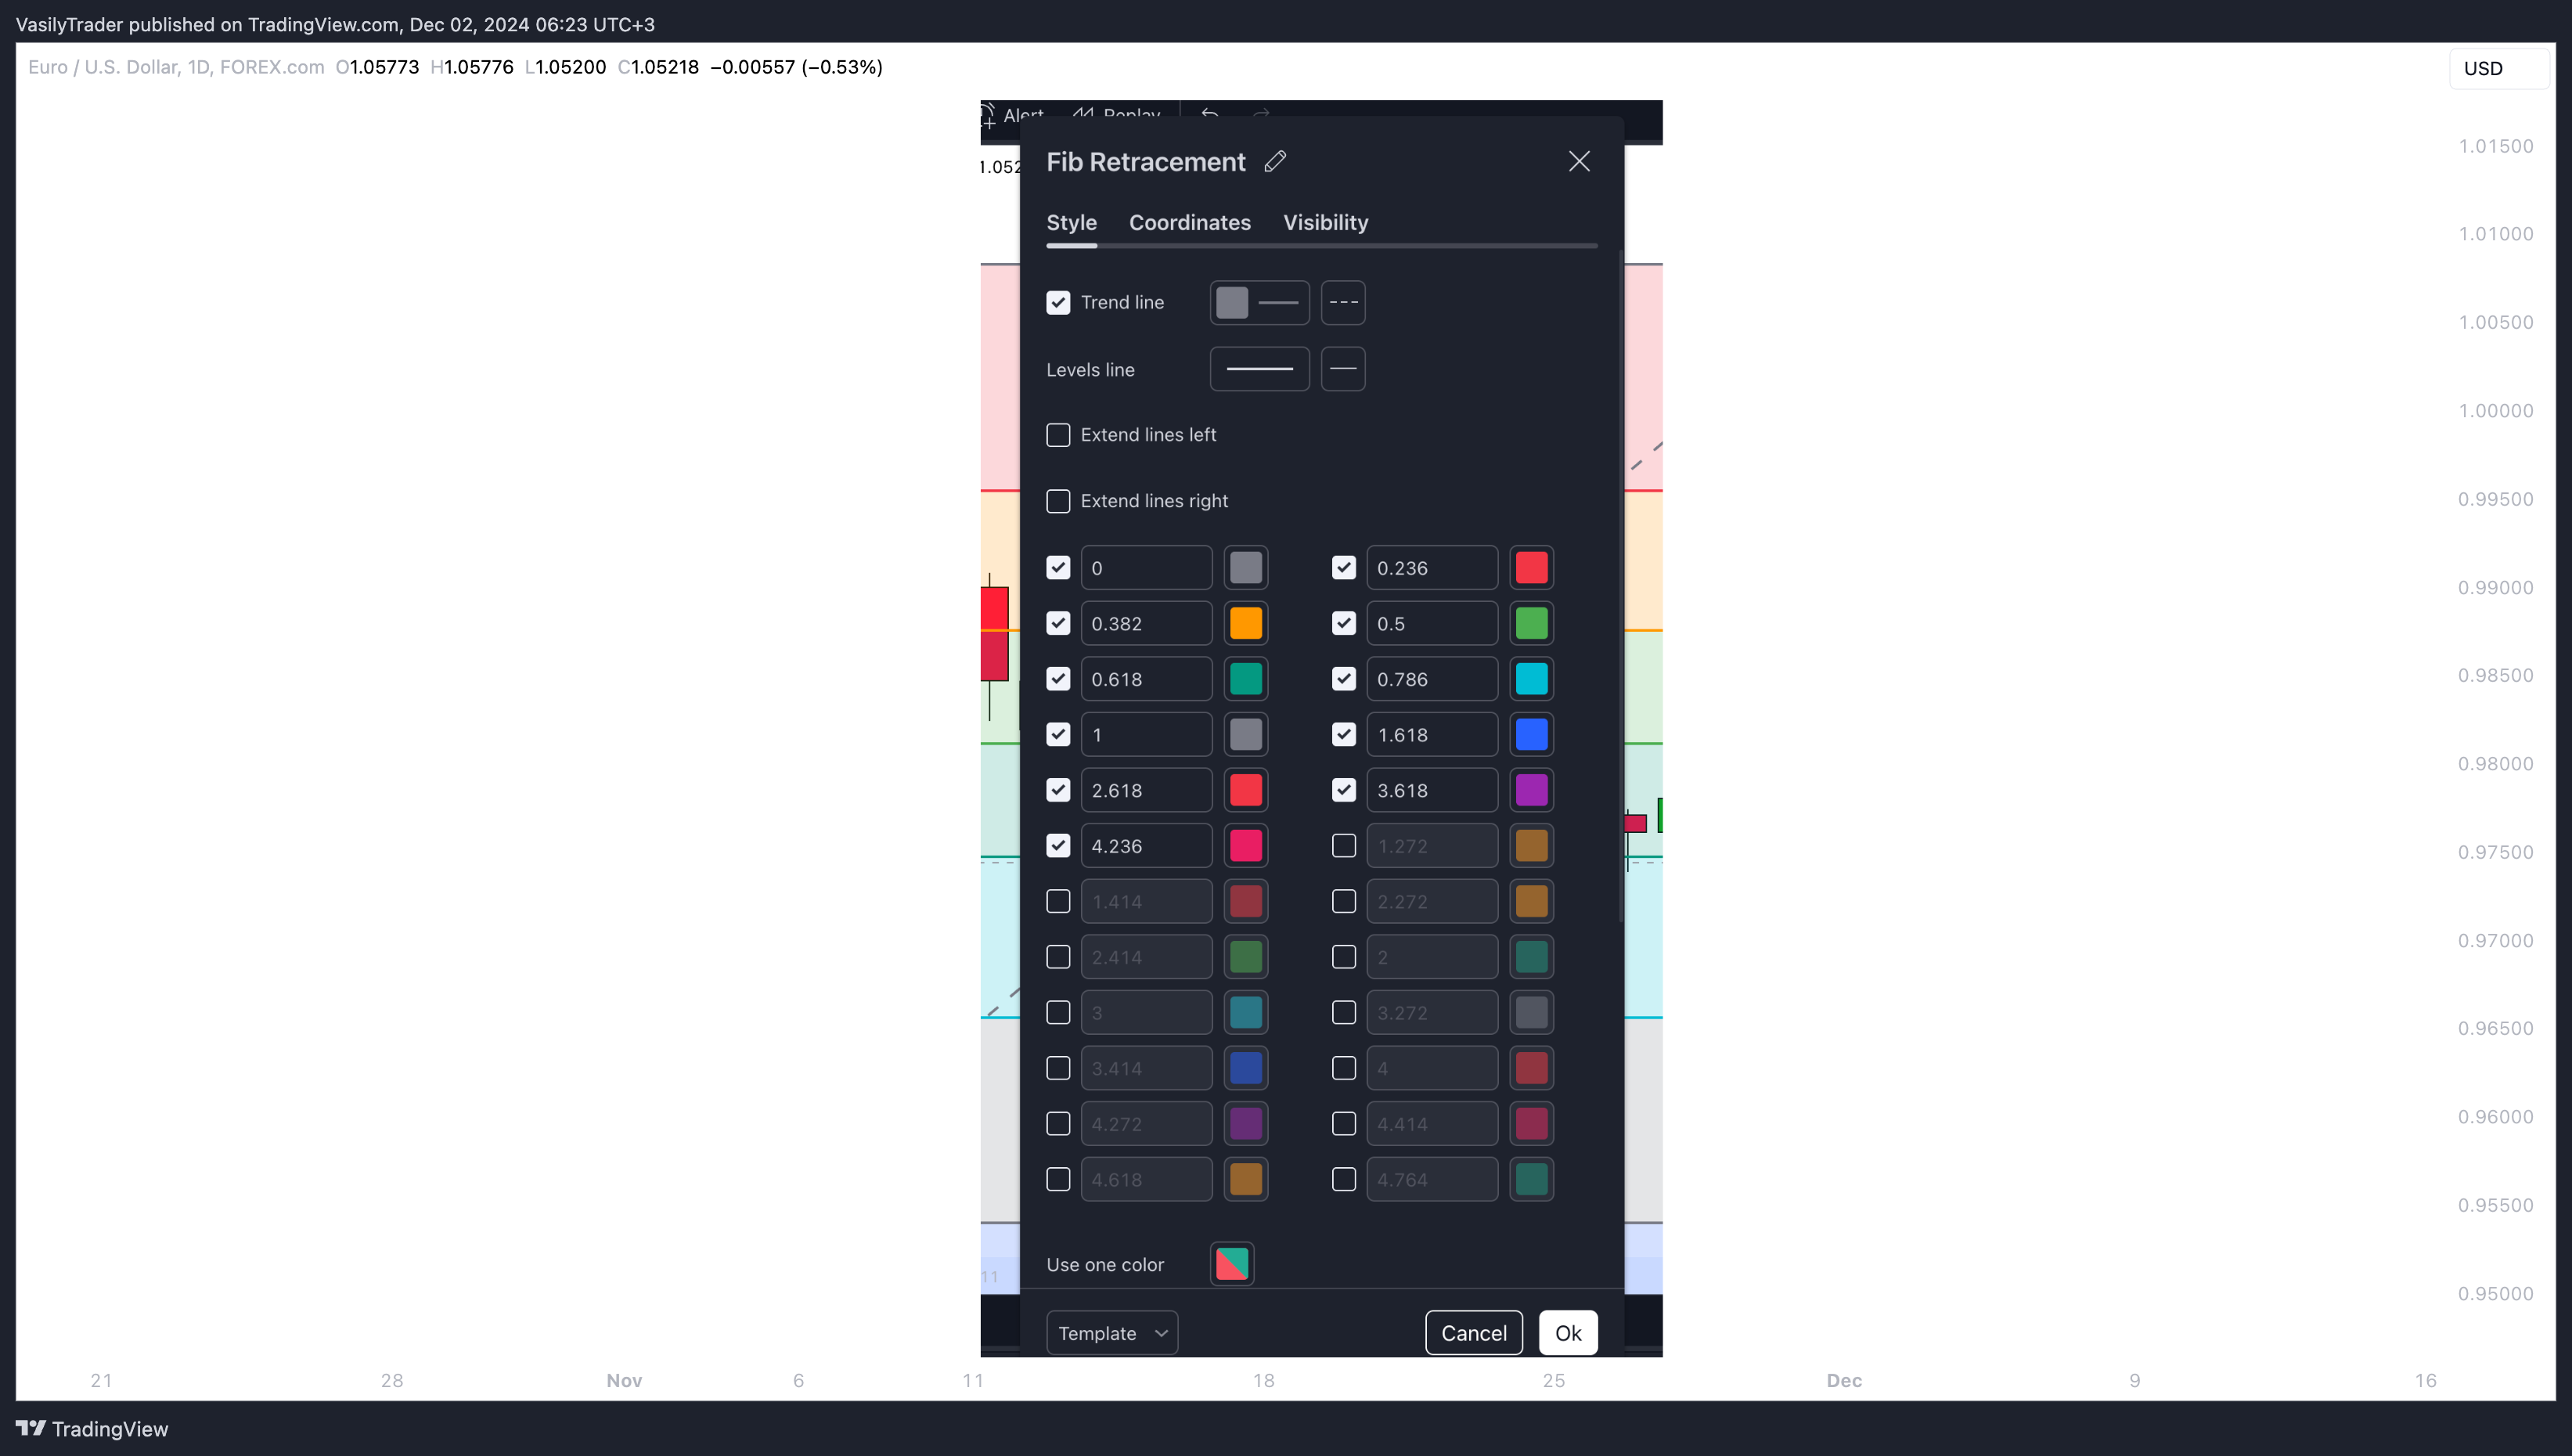2572x1456 pixels.
Task: Uncheck the 0 level checkbox
Action: click(1057, 568)
